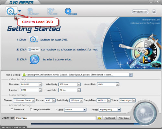The width and height of the screenshot is (162, 129).
Task: Open the Subtitle dropdown
Action: [x=85, y=110]
